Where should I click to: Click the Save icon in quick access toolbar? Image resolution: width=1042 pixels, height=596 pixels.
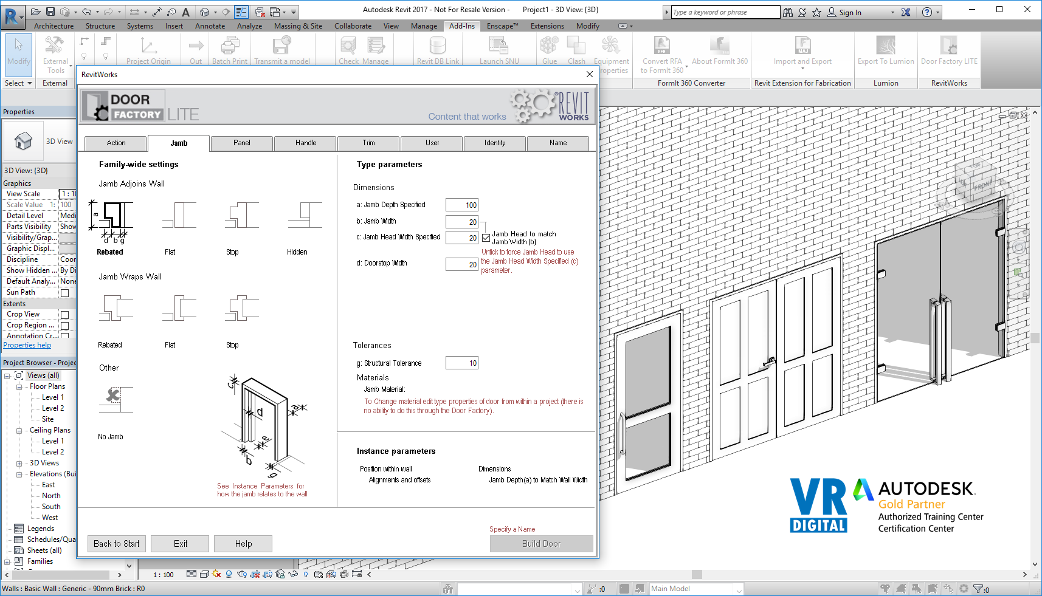(x=50, y=12)
